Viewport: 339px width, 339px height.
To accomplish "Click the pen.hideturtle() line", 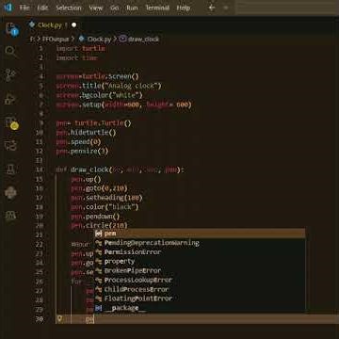I will pos(86,133).
